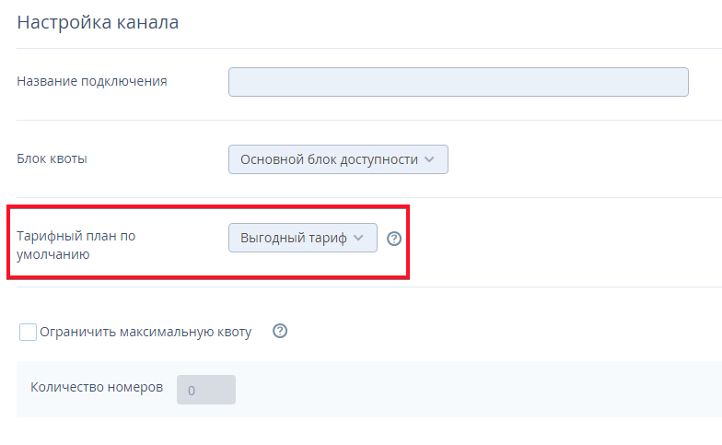Image resolution: width=722 pixels, height=445 pixels.
Task: Click the Название подключения label
Action: coord(92,81)
